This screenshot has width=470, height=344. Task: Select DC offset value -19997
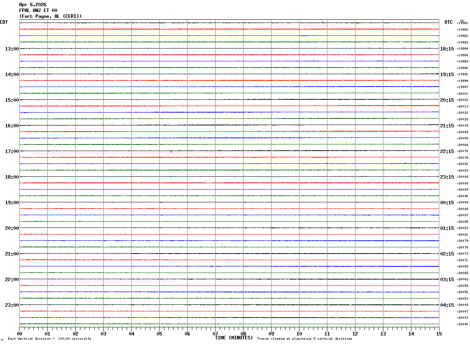pyautogui.click(x=463, y=87)
